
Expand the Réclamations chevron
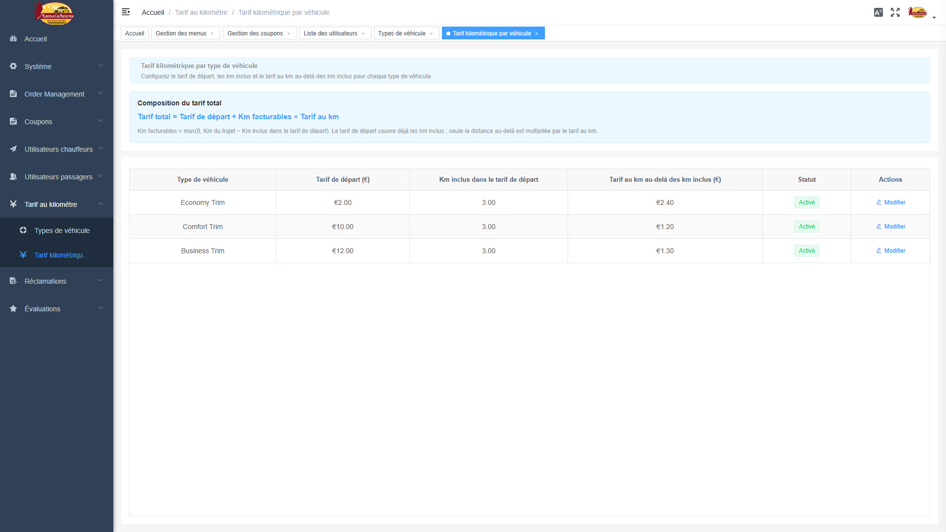[x=101, y=280]
